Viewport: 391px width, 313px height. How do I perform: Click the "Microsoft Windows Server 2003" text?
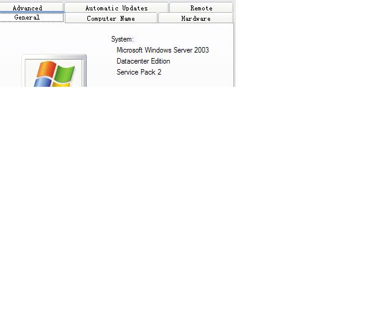point(163,50)
